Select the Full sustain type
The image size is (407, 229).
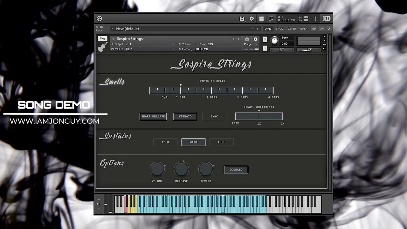(x=221, y=142)
